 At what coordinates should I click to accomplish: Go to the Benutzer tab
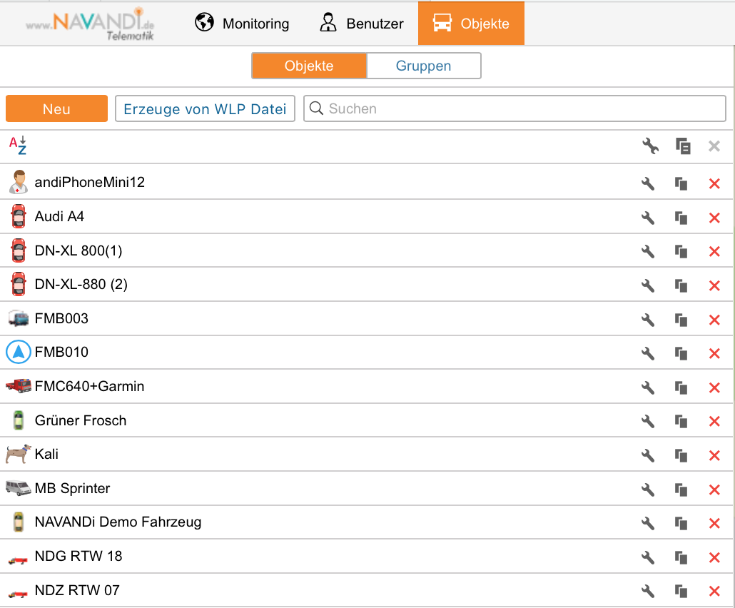point(362,24)
